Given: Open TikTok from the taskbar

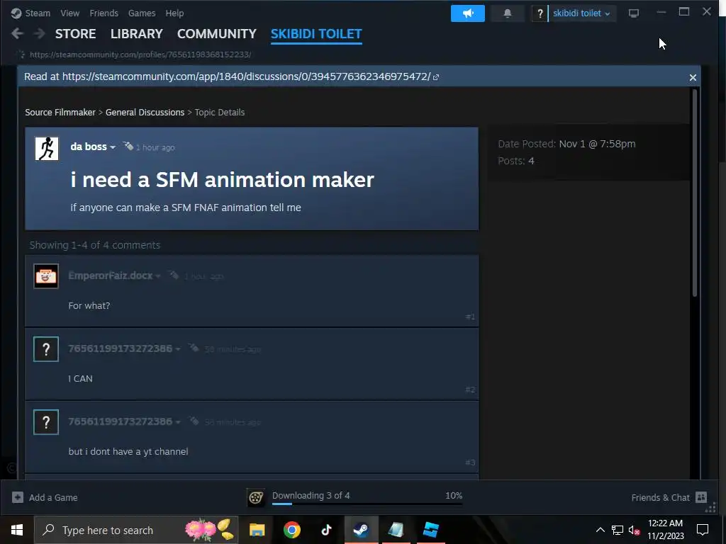Looking at the screenshot, I should pos(326,530).
